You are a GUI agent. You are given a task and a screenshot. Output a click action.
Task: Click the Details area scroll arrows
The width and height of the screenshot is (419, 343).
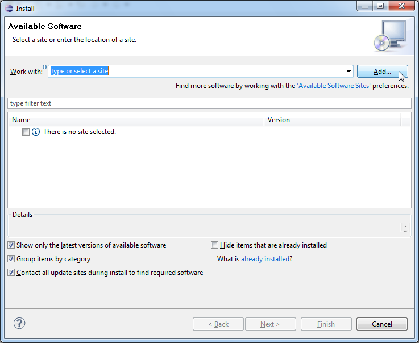coord(405,228)
